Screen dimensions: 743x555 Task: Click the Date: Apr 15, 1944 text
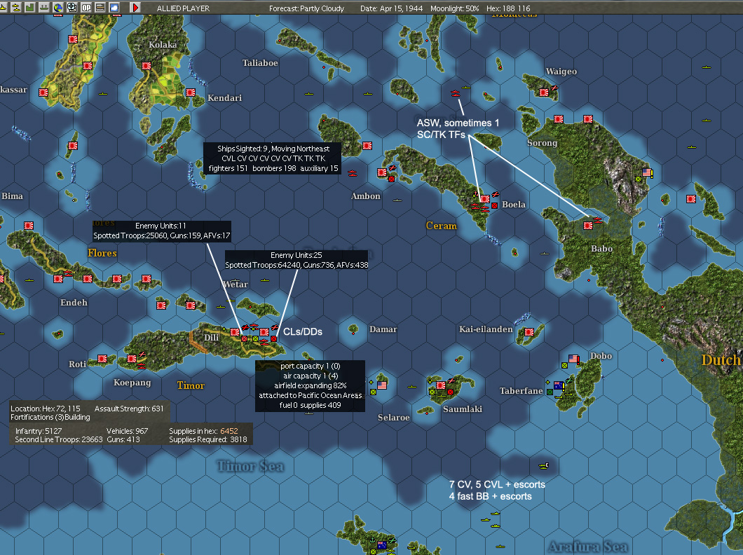click(391, 8)
